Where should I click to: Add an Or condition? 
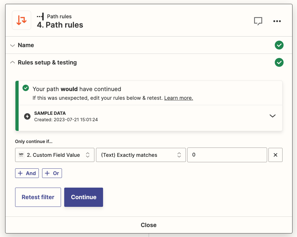pyautogui.click(x=52, y=173)
